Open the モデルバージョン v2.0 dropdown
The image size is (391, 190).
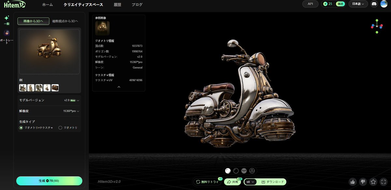[73, 100]
